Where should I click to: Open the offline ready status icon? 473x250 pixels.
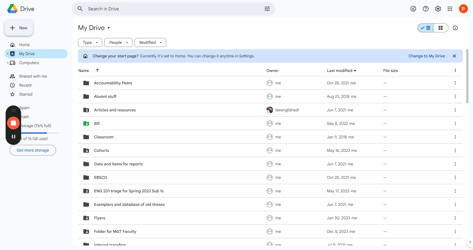pyautogui.click(x=413, y=9)
